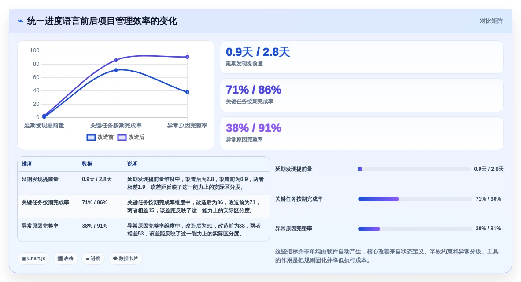This screenshot has width=521, height=282.
Task: Click the 延期发现提前量 progress bar
Action: coord(414,169)
